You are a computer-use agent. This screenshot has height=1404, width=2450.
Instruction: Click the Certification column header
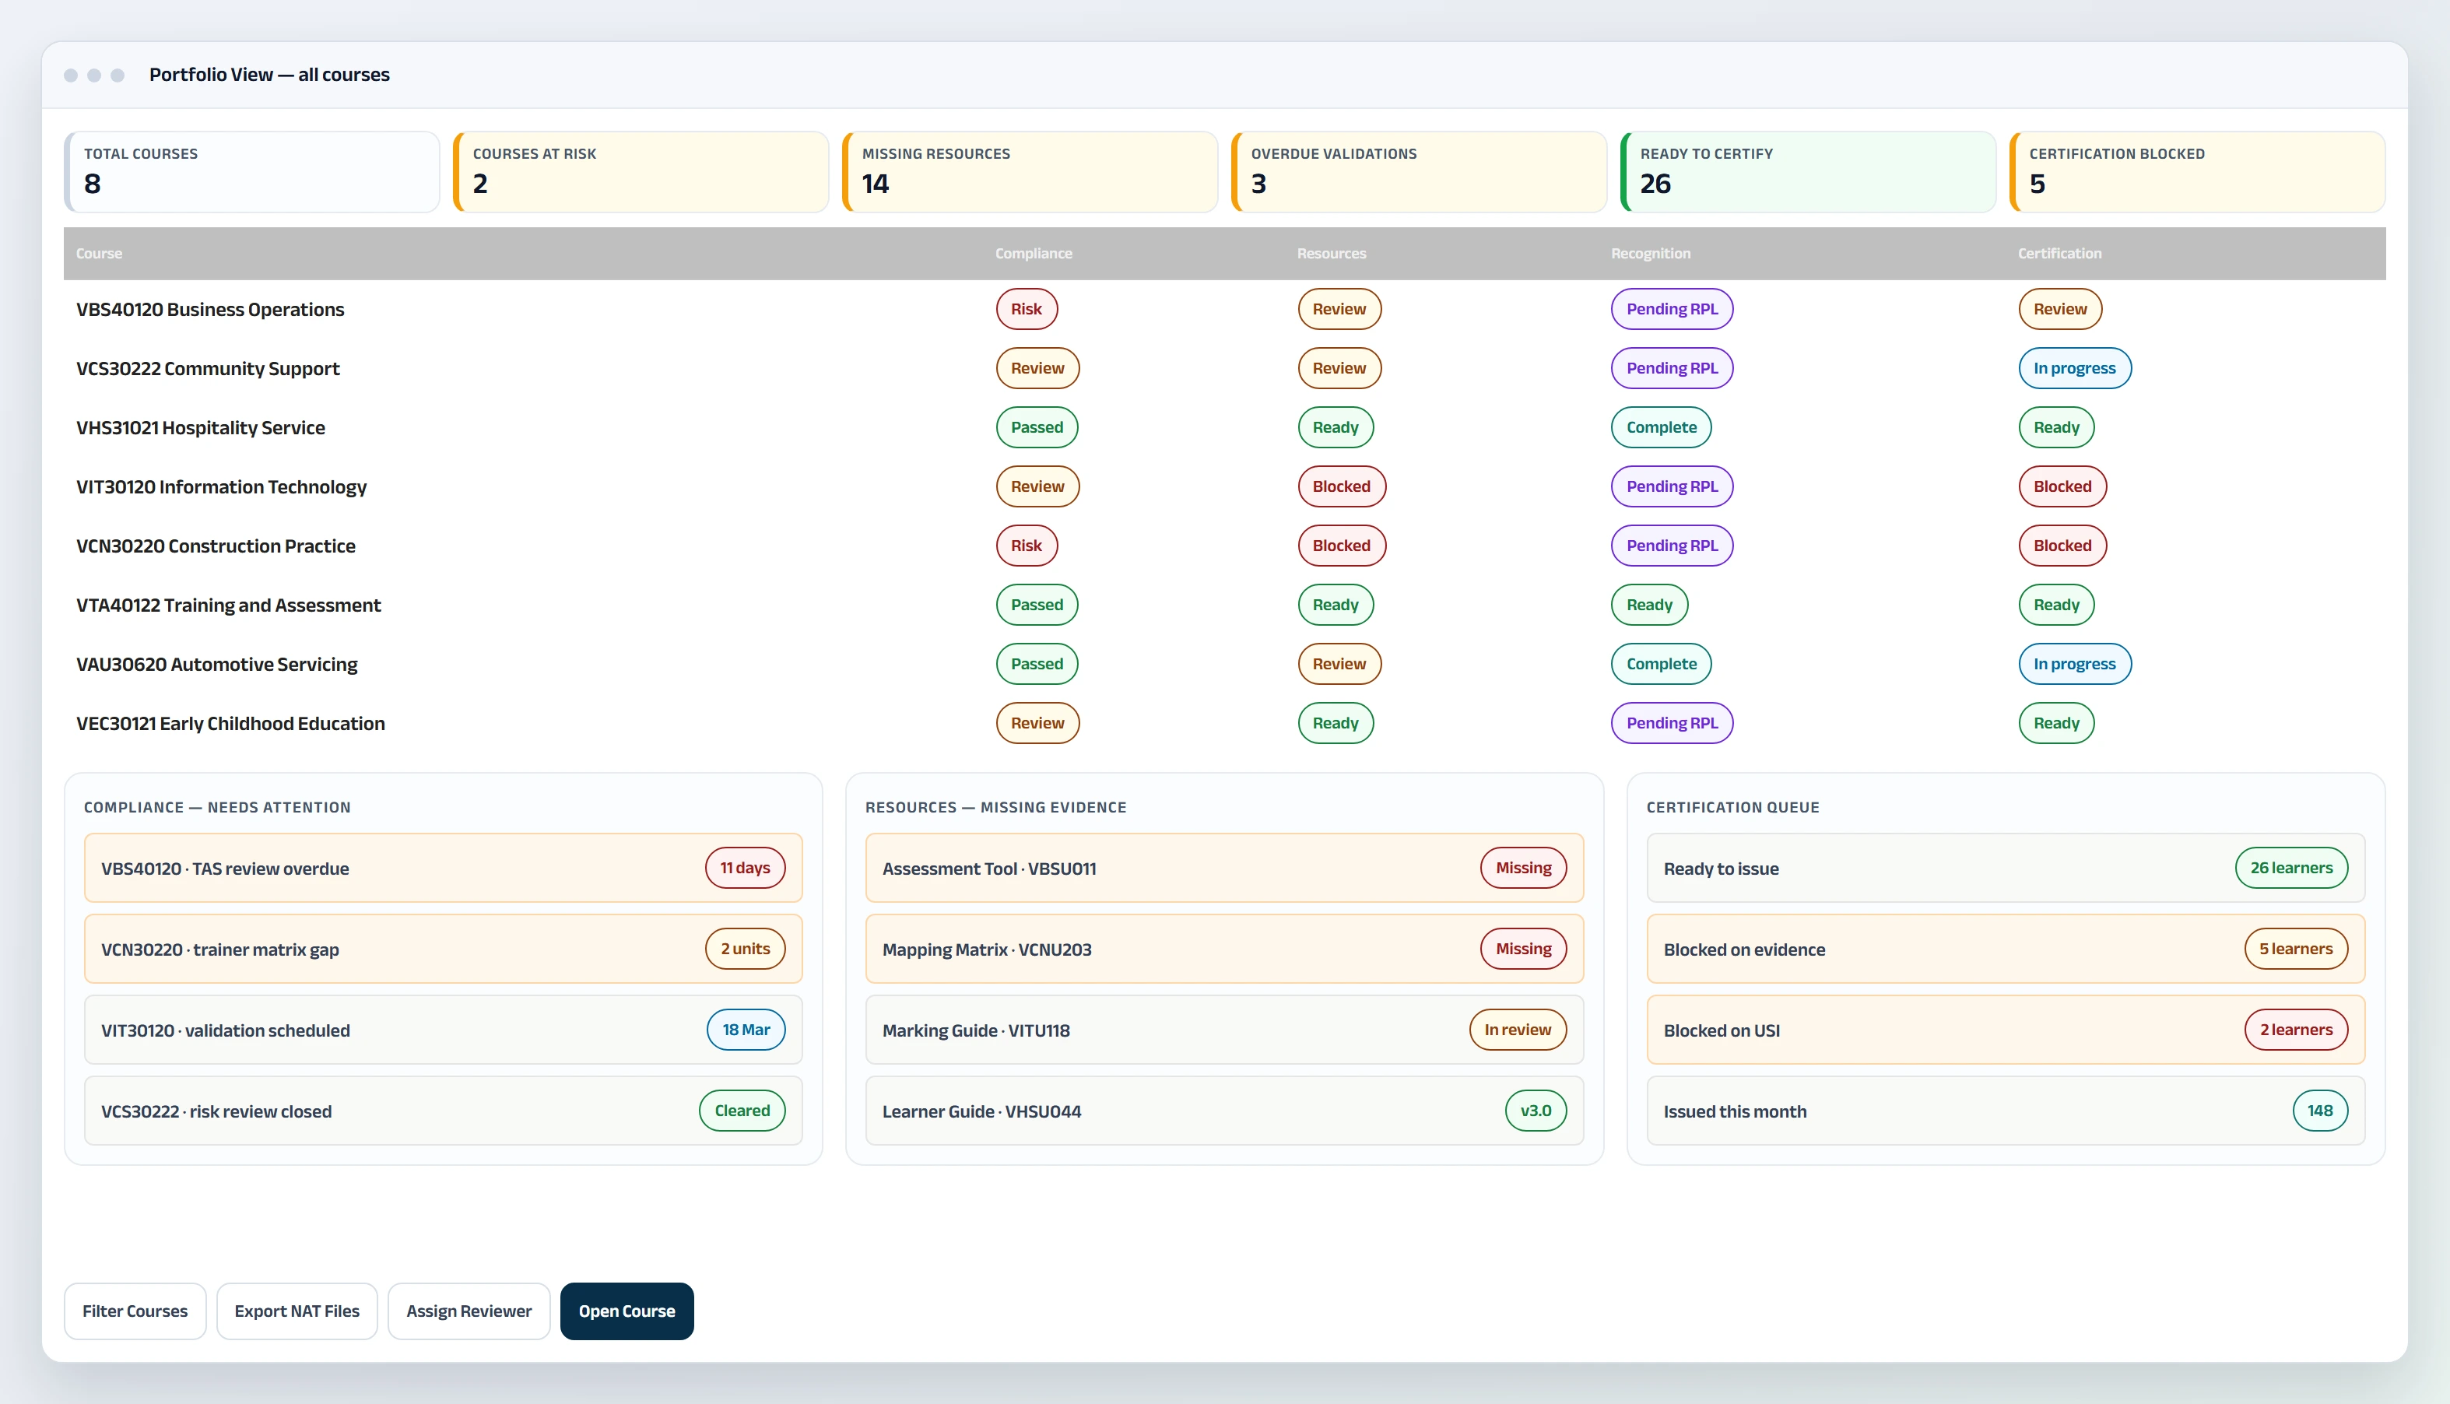tap(2059, 254)
